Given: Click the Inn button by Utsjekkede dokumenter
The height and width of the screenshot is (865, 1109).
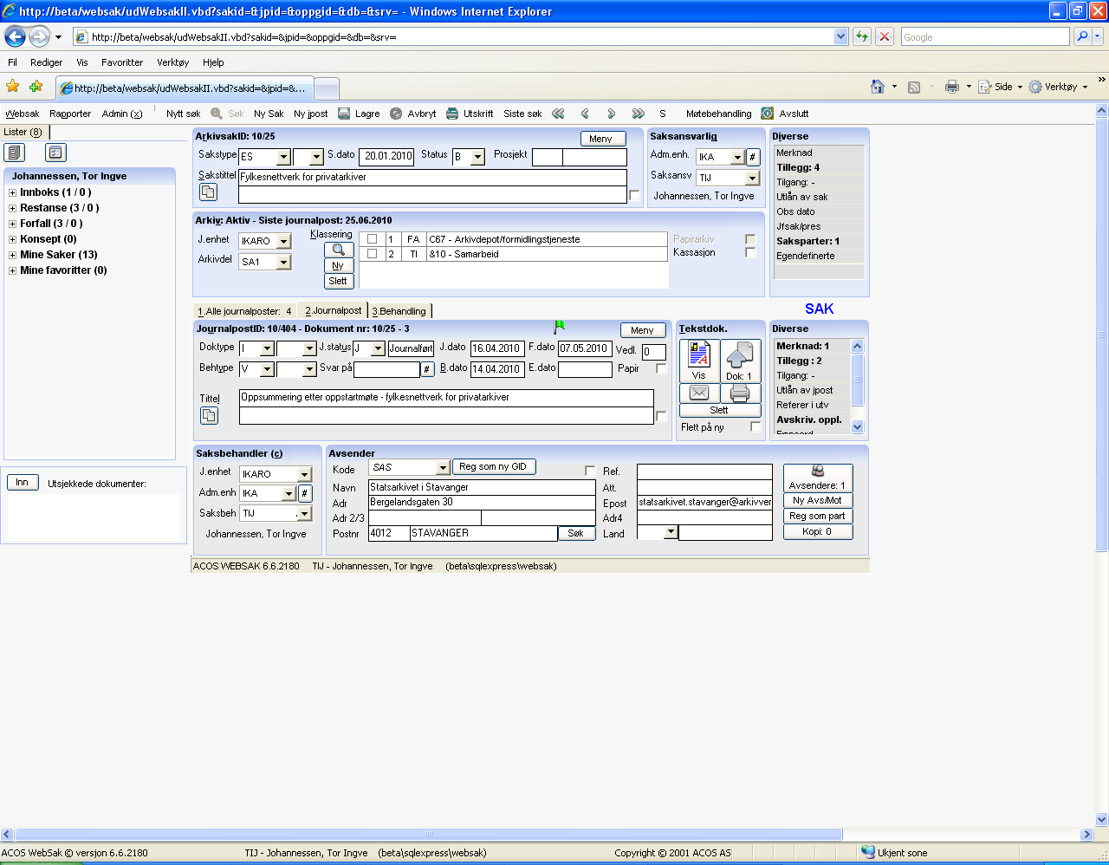Looking at the screenshot, I should (23, 483).
